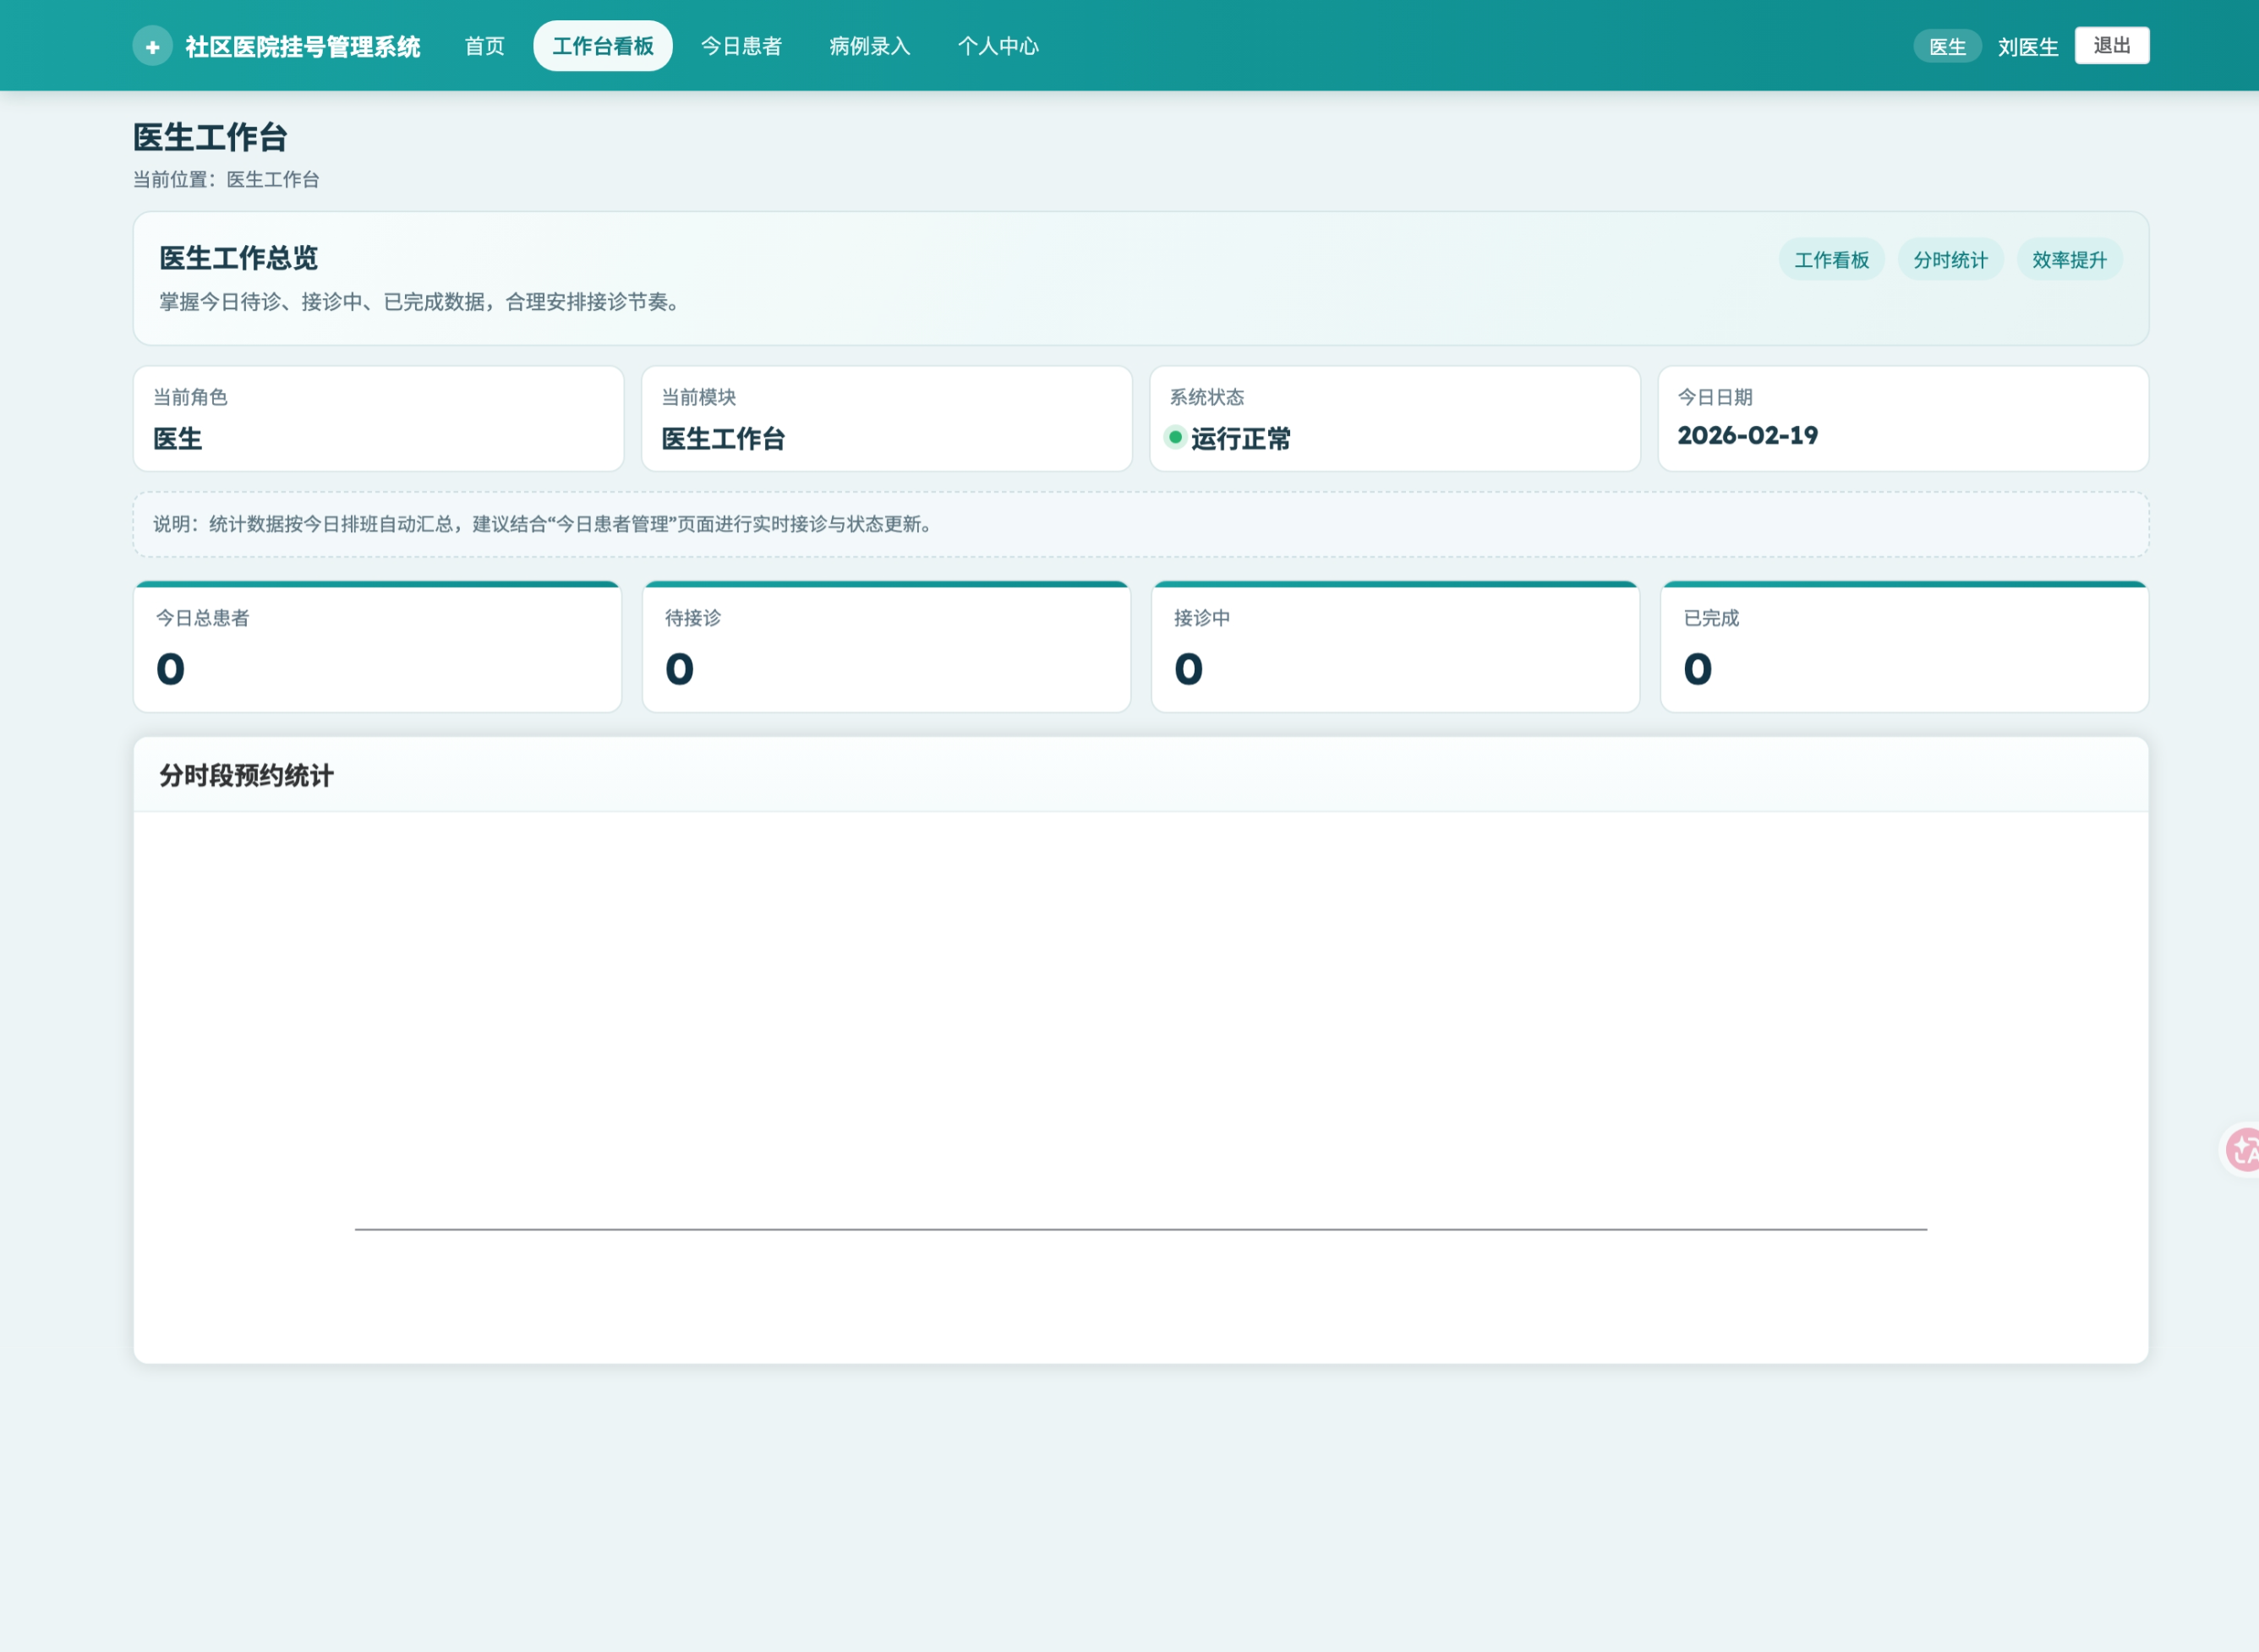Click the 接诊中 stat card

pos(1395,647)
